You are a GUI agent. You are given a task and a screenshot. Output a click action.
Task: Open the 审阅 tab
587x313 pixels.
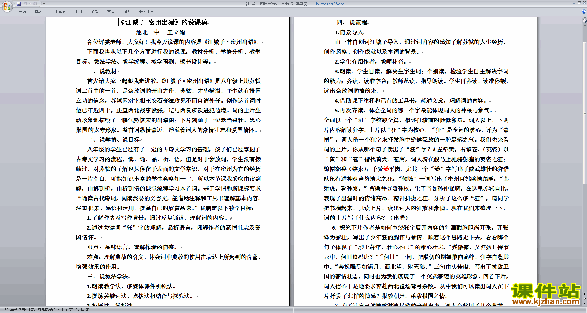coord(111,12)
